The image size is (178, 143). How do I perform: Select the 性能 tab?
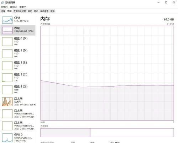(x=9, y=11)
